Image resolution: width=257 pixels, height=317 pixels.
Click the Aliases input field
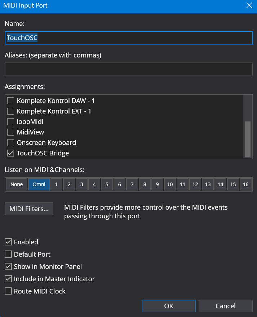128,69
